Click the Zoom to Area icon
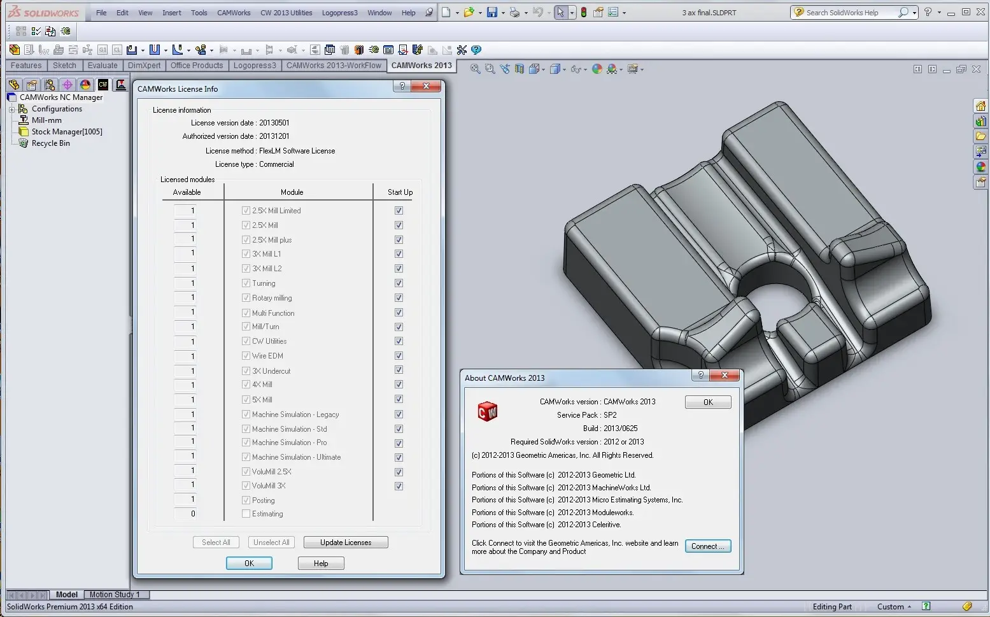This screenshot has height=617, width=990. (490, 69)
